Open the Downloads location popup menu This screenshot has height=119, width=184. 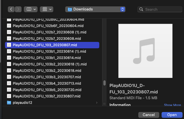(x=95, y=9)
